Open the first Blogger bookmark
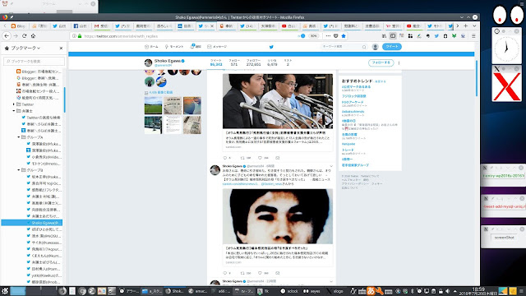This screenshot has height=296, width=526. [39, 72]
